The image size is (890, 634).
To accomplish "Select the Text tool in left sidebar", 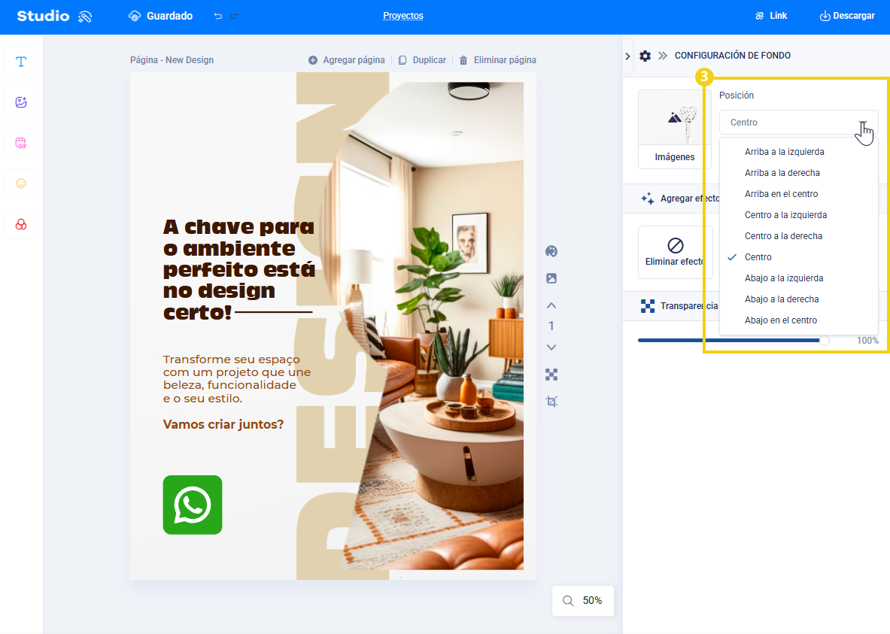I will point(21,62).
